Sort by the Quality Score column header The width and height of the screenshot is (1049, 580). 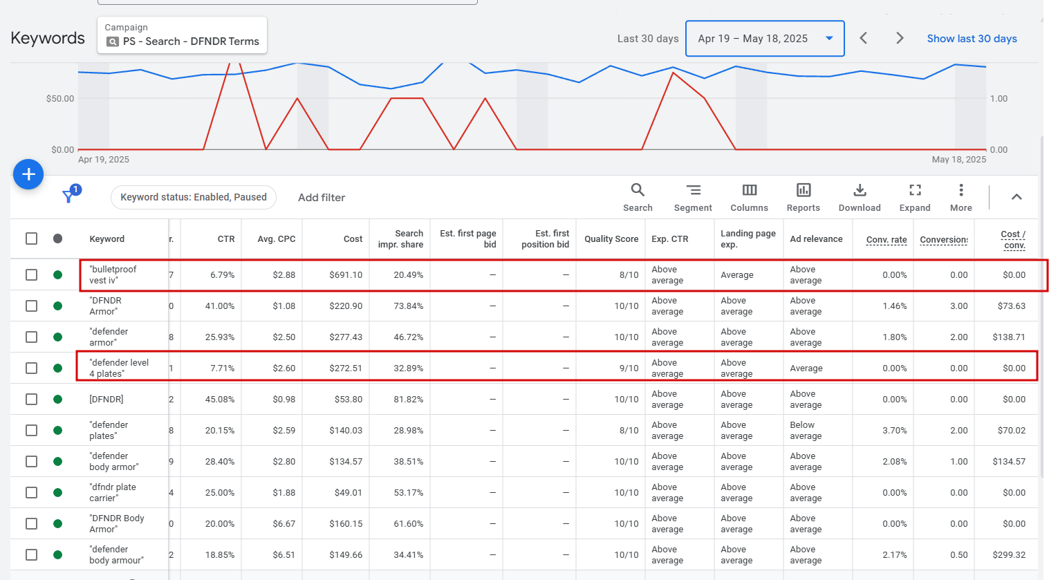pyautogui.click(x=611, y=239)
